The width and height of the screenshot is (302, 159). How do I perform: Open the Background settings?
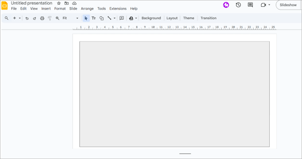coord(151,18)
